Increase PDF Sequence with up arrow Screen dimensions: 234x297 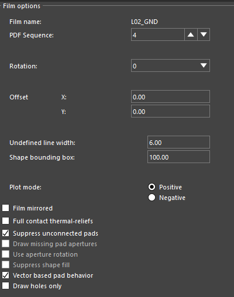click(191, 34)
